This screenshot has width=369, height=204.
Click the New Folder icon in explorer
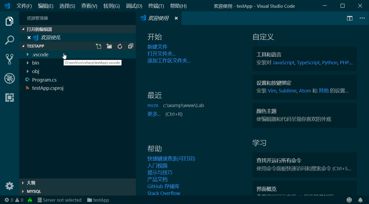pos(109,46)
